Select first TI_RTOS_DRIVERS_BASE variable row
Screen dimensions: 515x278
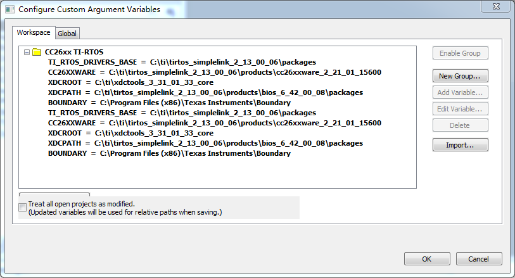click(182, 62)
